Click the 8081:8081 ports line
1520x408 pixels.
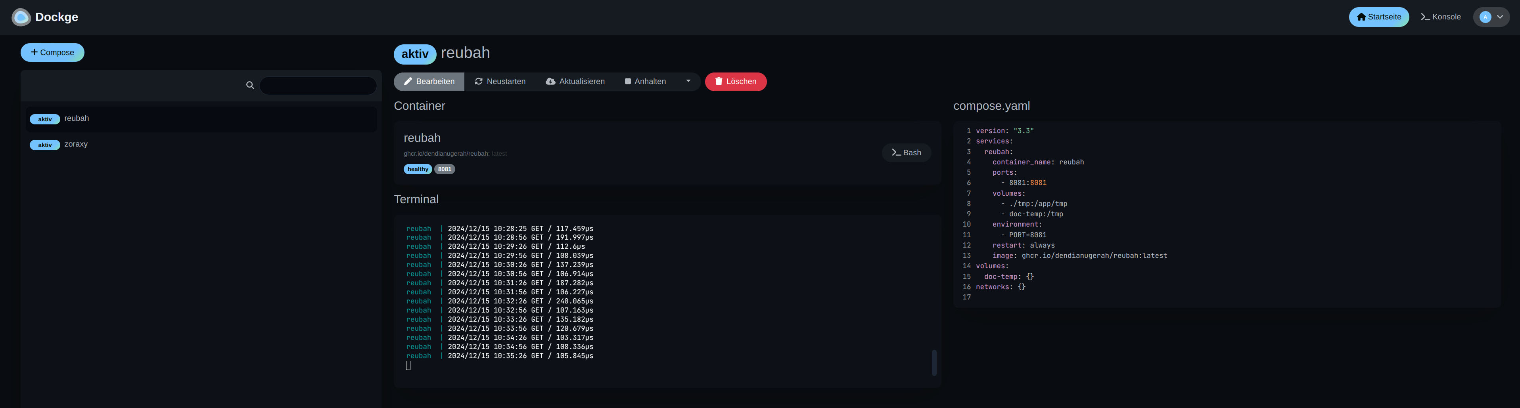[1024, 183]
